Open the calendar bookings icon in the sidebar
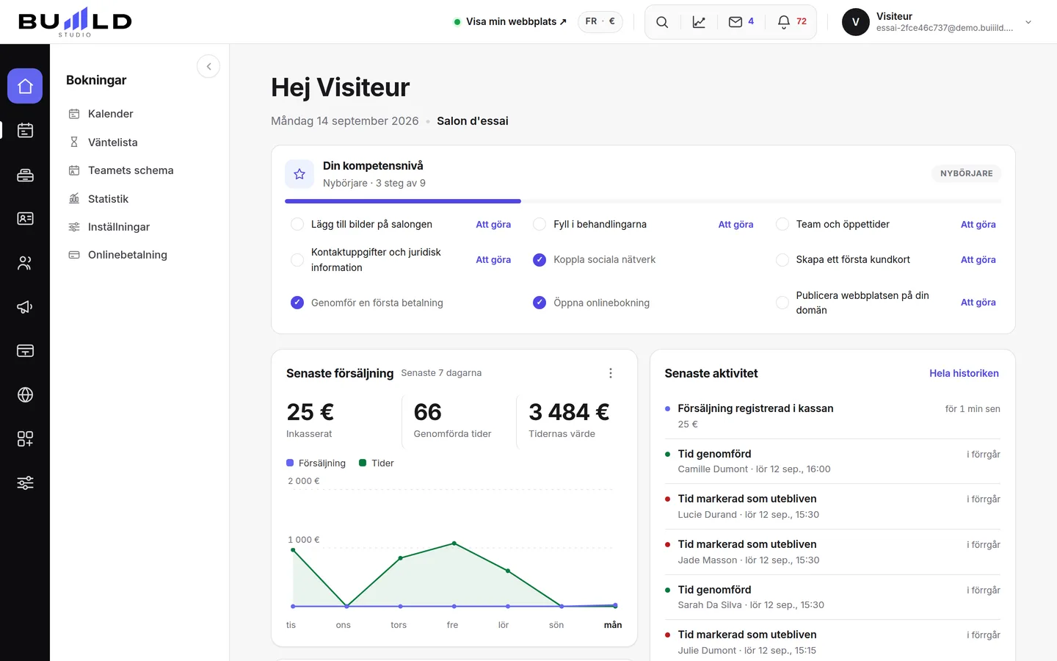 click(25, 131)
